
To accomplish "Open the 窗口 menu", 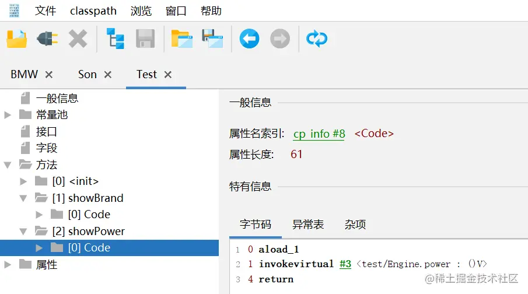I will (x=176, y=10).
